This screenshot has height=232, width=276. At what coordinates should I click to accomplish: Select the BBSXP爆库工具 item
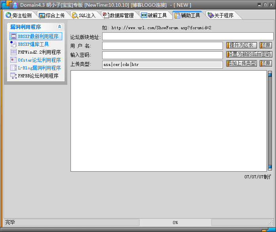click(x=33, y=44)
